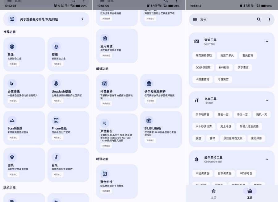This screenshot has height=202, width=278.
Task: Open the 抖音解析 video parser tool
Action: pyautogui.click(x=117, y=92)
